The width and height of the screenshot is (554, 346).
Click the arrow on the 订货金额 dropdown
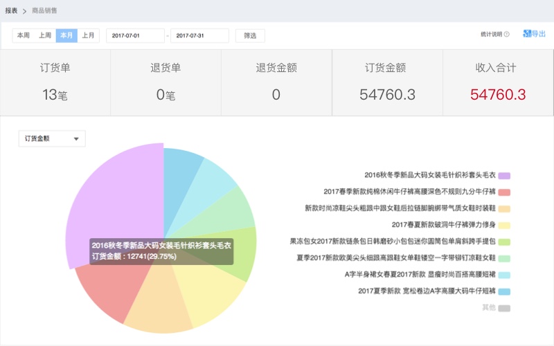coord(76,138)
